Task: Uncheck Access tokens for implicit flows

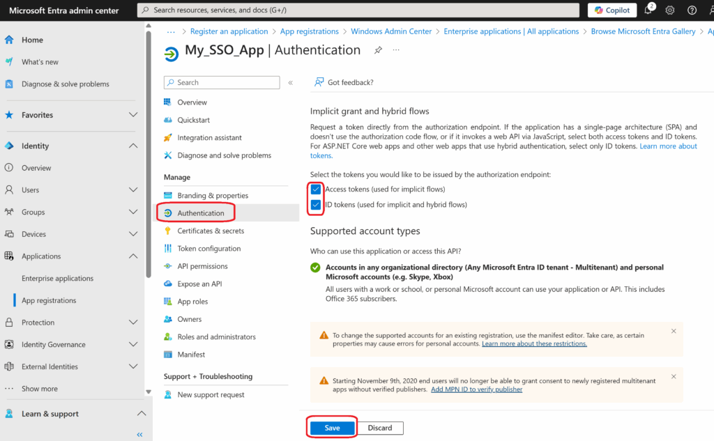Action: [316, 189]
